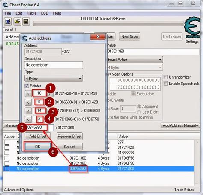203x195 pixels.
Task: Decrease offset C with left arrow
Action: coord(28,119)
